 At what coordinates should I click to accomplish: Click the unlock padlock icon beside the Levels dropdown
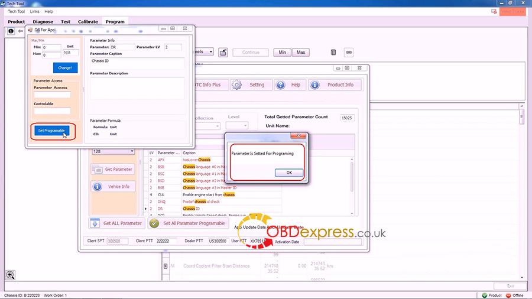(x=223, y=53)
